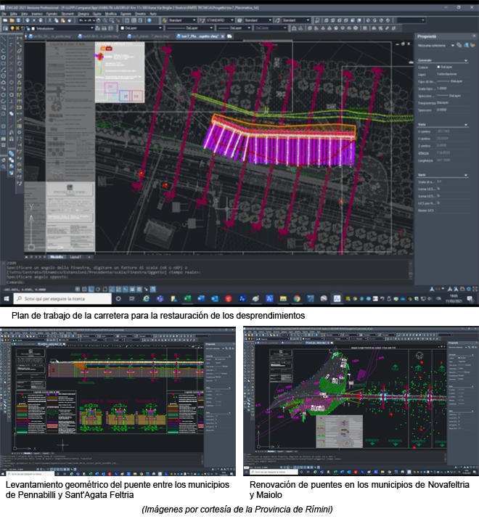Collapse the Vista section in Proprietà

pyautogui.click(x=466, y=124)
